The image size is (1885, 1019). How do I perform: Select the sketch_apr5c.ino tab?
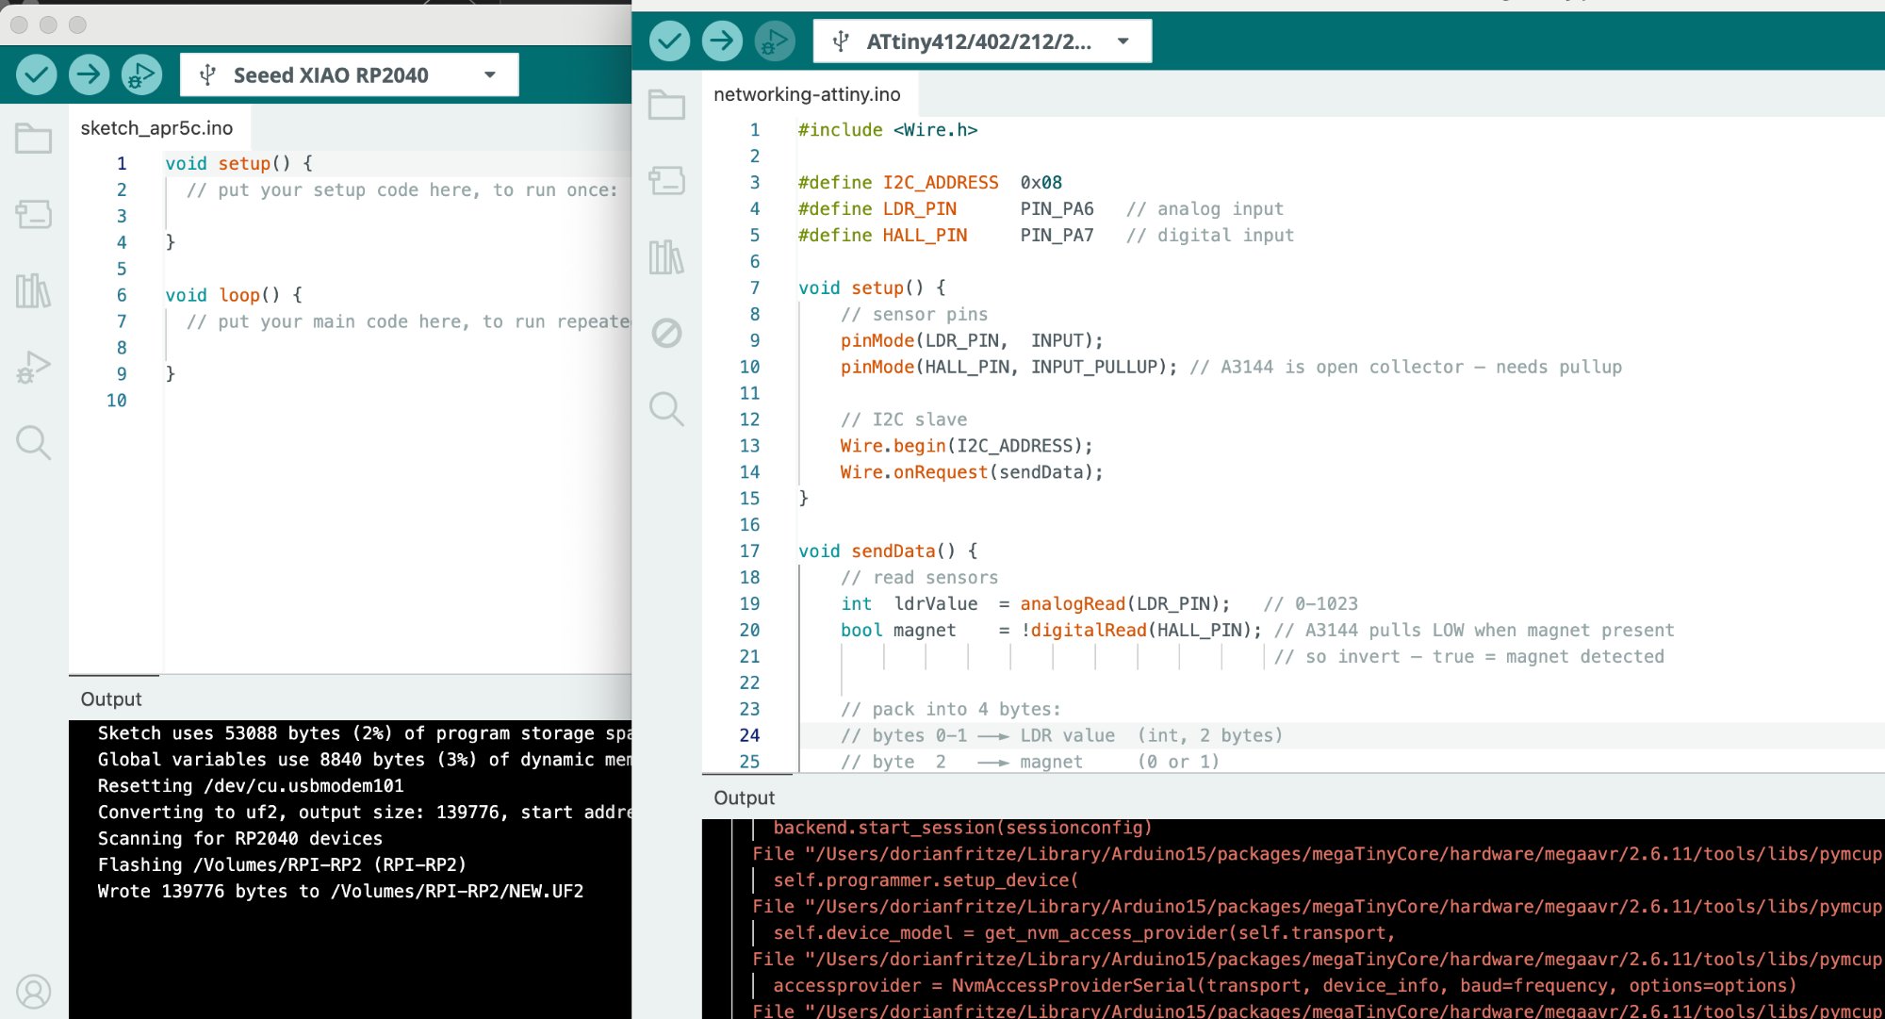point(157,127)
